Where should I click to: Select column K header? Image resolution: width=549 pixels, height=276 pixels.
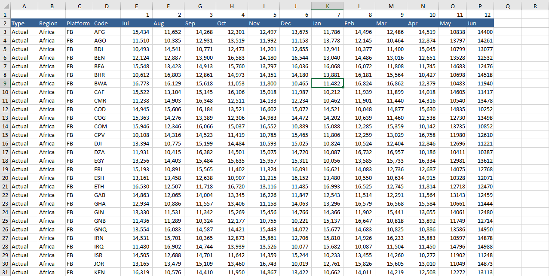327,6
